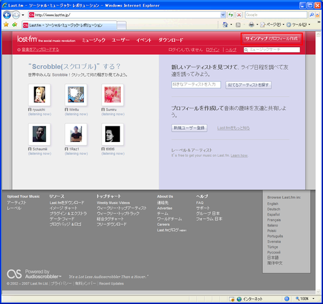
Task: Open the イベント navigation menu item
Action: tap(143, 40)
